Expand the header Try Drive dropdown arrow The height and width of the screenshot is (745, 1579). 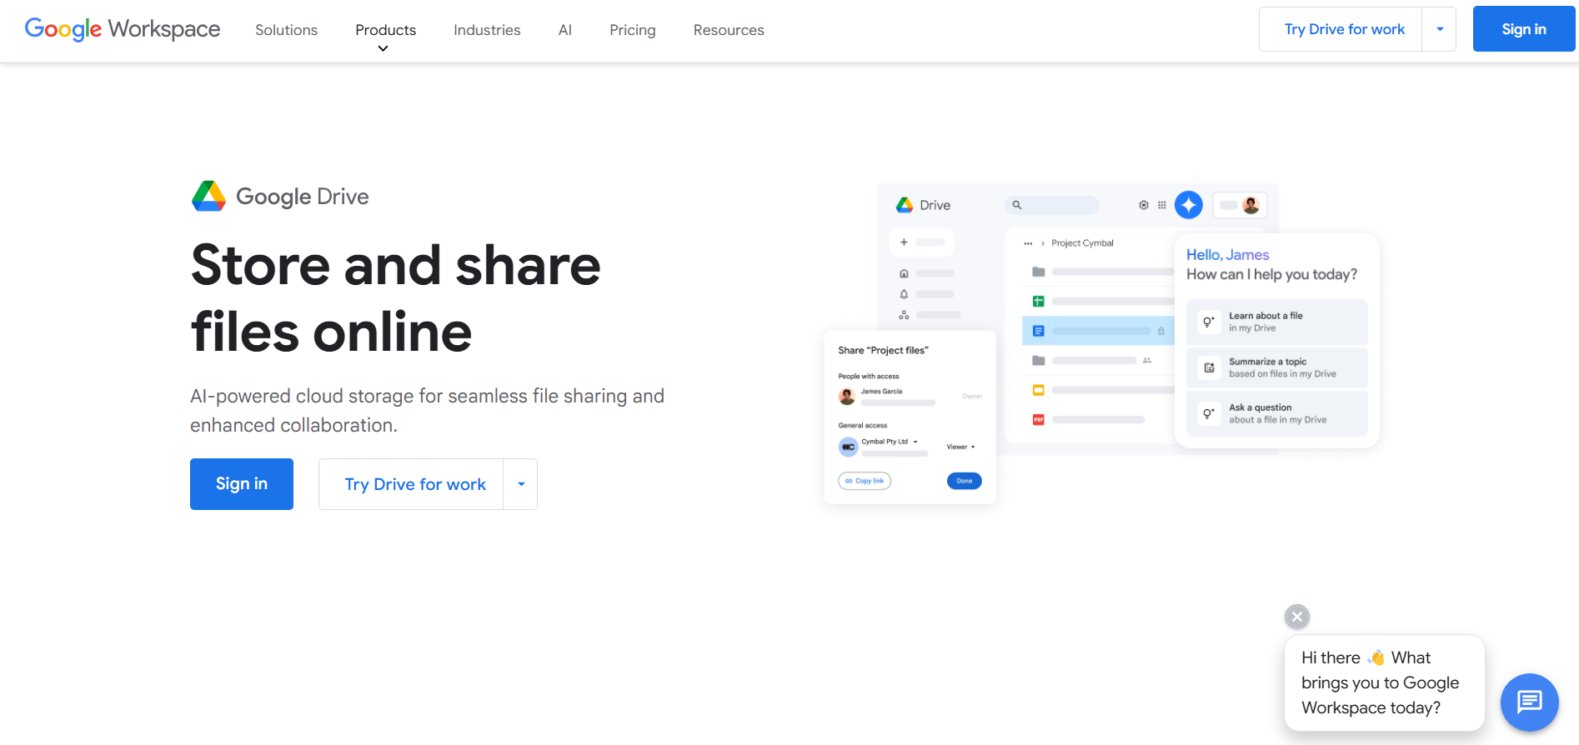[x=1440, y=29]
